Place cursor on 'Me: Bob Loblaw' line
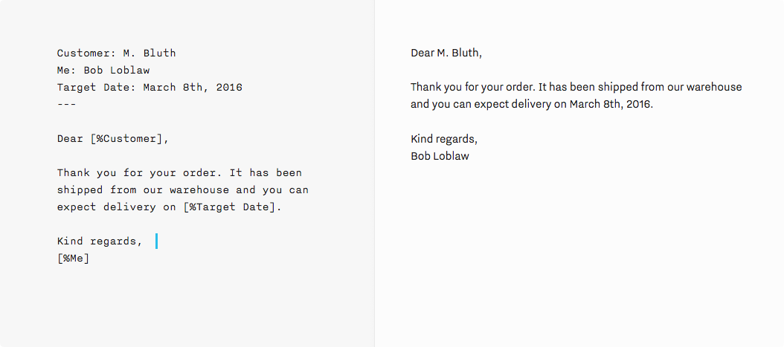This screenshot has height=347, width=784. pyautogui.click(x=103, y=71)
